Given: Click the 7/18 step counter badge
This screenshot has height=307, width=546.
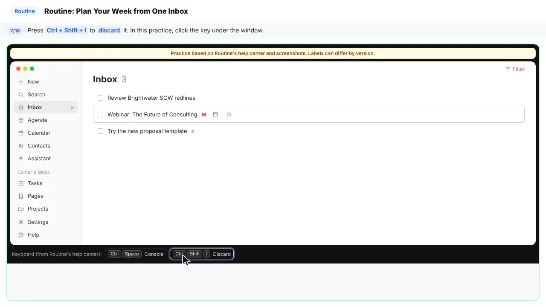Looking at the screenshot, I should coord(15,31).
